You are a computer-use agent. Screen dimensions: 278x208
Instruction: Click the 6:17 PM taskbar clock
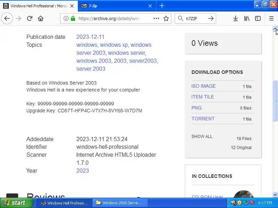(265, 203)
